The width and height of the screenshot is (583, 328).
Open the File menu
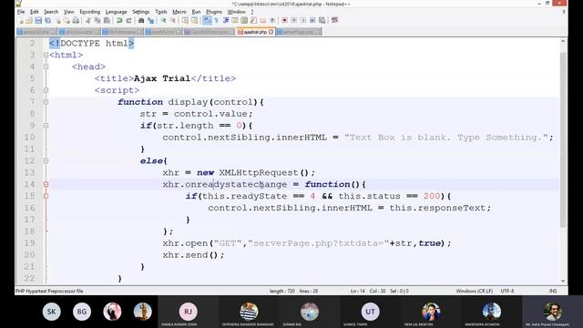[21, 12]
